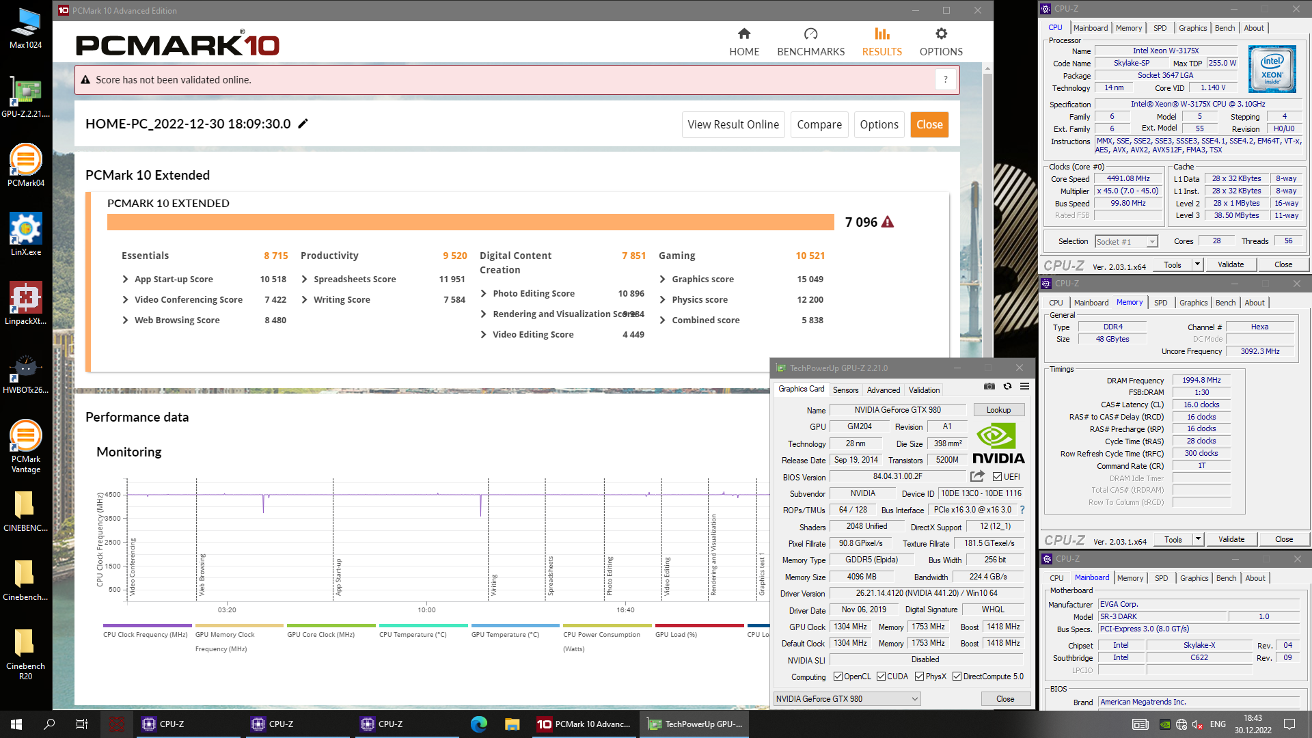Viewport: 1312px width, 738px height.
Task: Open Windows Start menu
Action: pyautogui.click(x=16, y=724)
